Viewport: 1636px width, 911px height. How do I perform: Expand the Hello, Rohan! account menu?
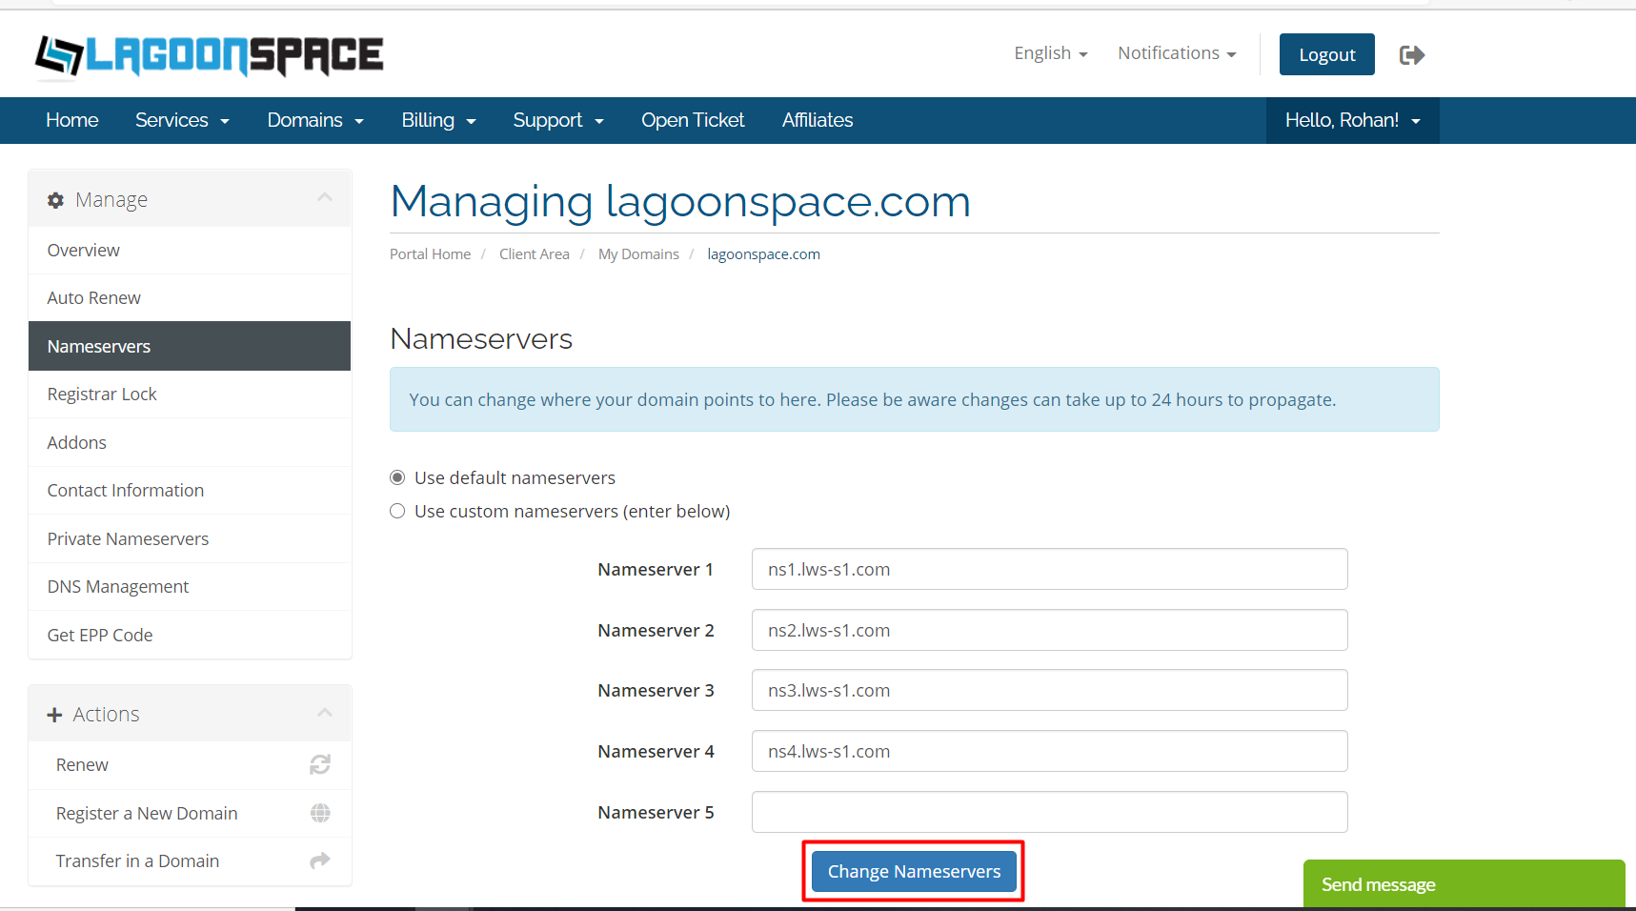(1352, 120)
